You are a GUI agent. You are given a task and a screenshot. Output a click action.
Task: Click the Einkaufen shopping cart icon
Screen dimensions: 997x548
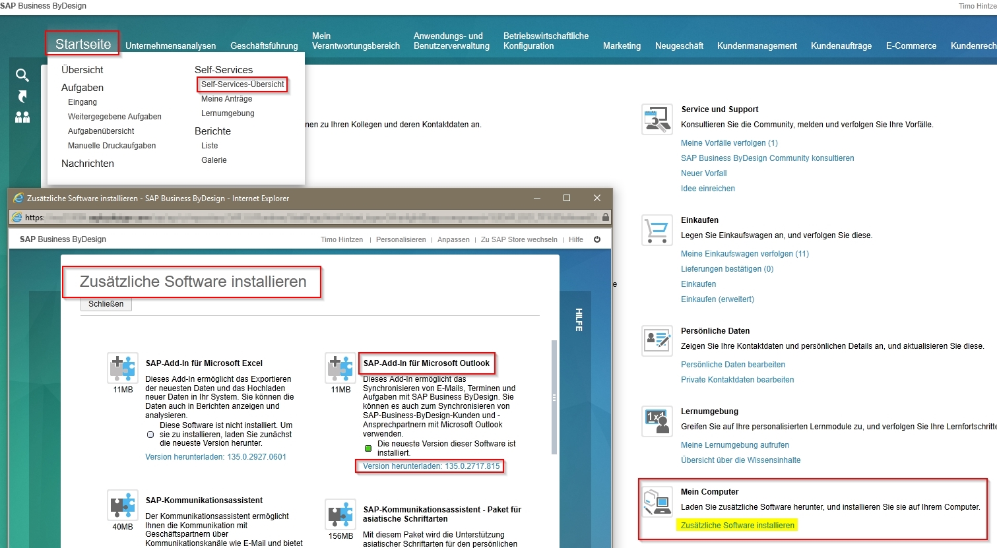[657, 231]
